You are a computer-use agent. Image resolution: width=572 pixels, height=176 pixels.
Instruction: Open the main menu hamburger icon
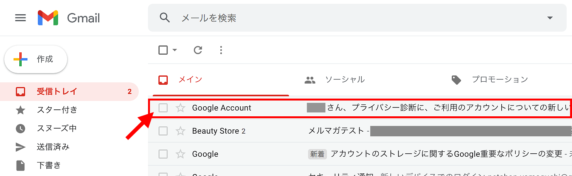point(20,18)
